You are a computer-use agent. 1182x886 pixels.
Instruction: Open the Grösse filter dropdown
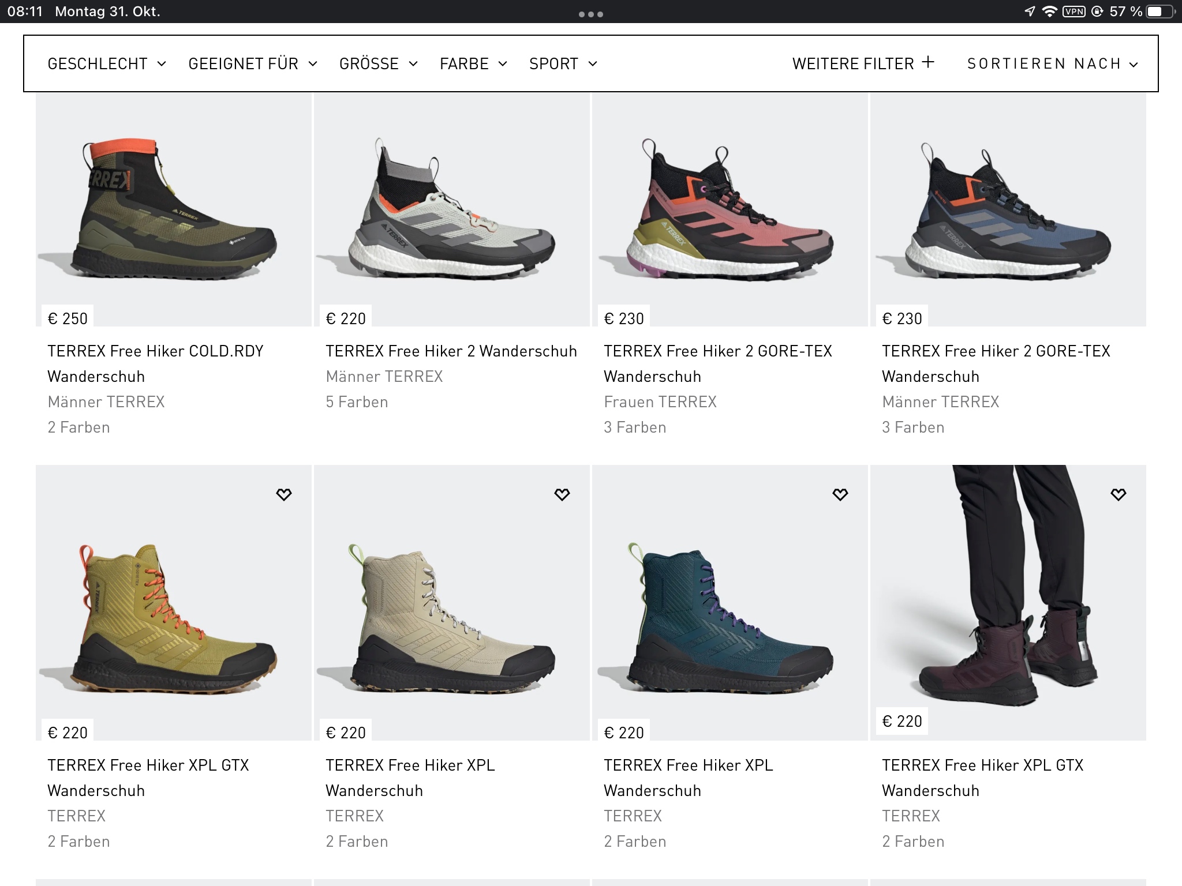(x=379, y=63)
